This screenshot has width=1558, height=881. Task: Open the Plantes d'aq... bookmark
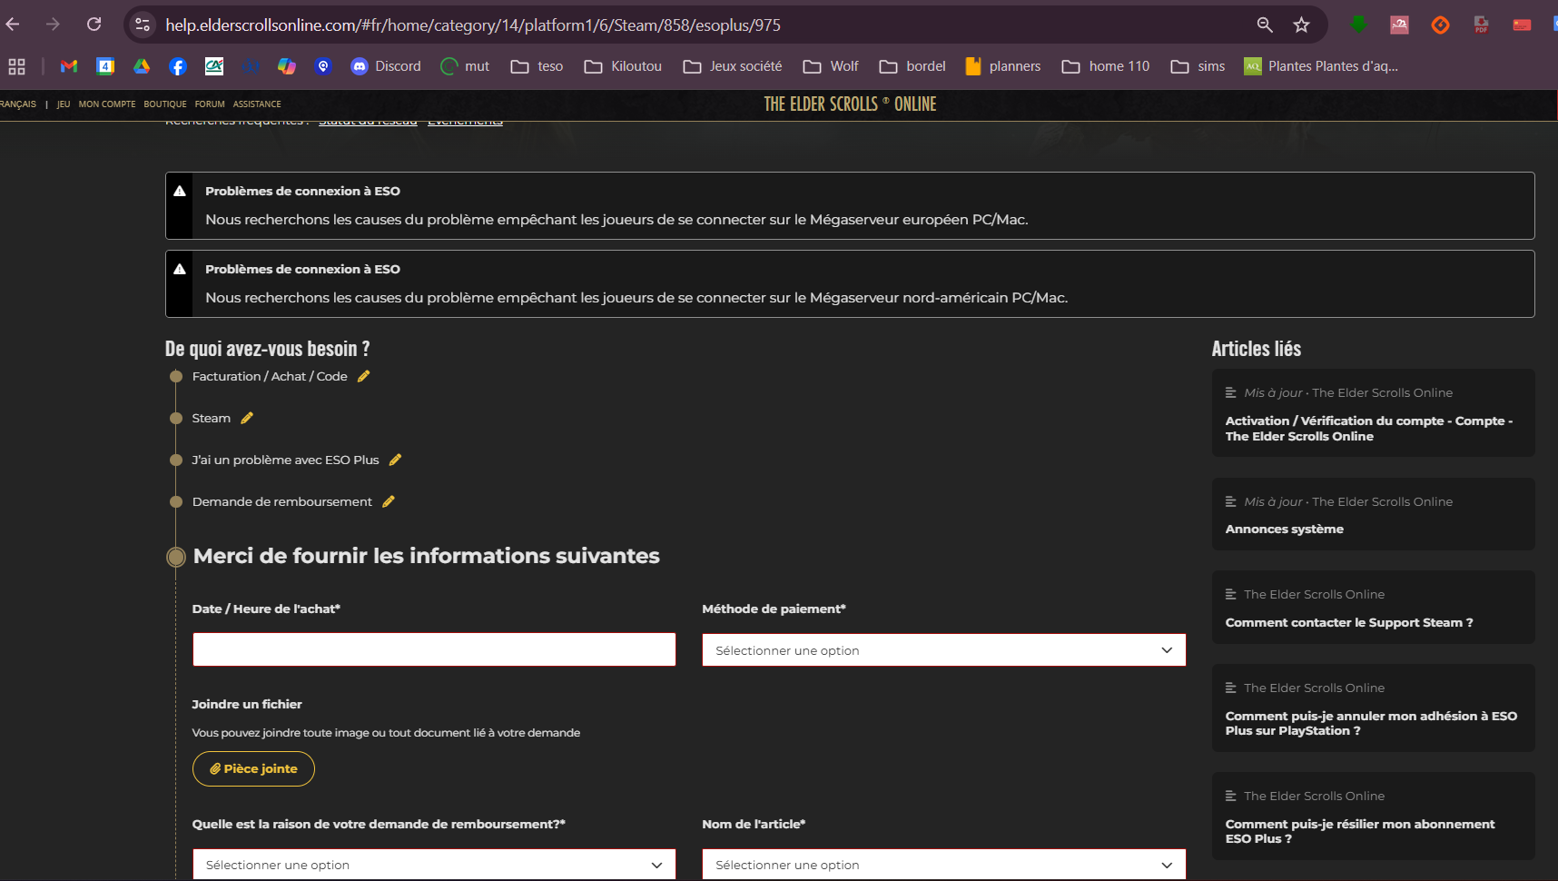click(1321, 66)
